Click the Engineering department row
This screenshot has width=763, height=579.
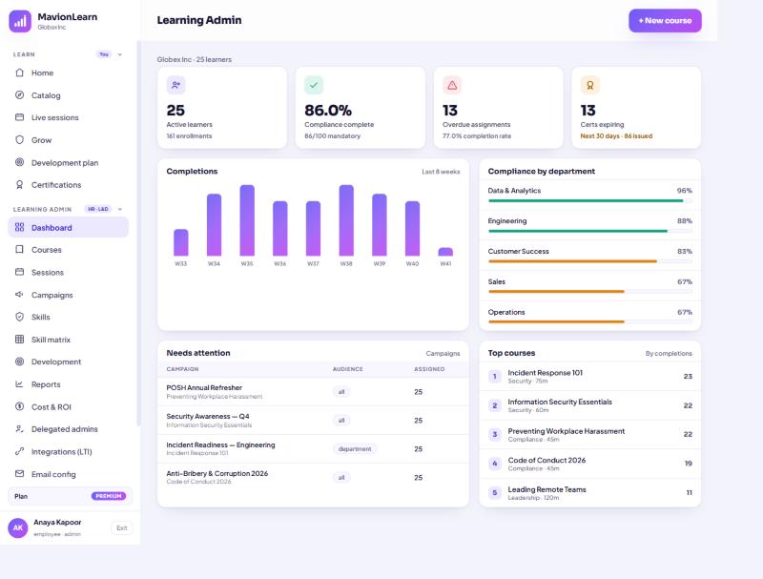coord(590,225)
